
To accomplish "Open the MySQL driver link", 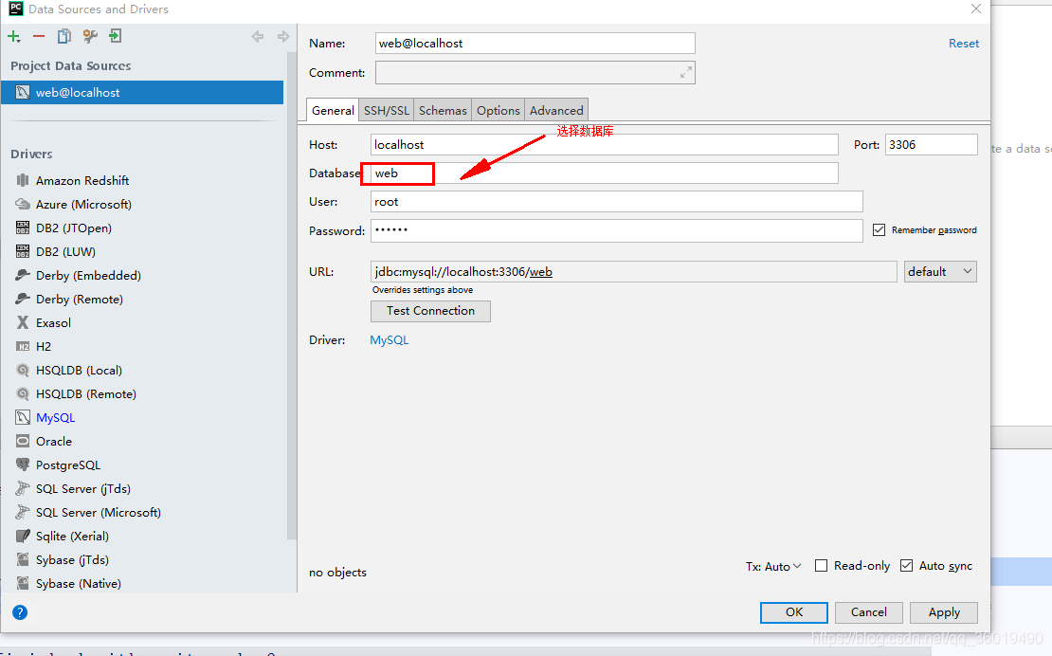I will pos(390,340).
